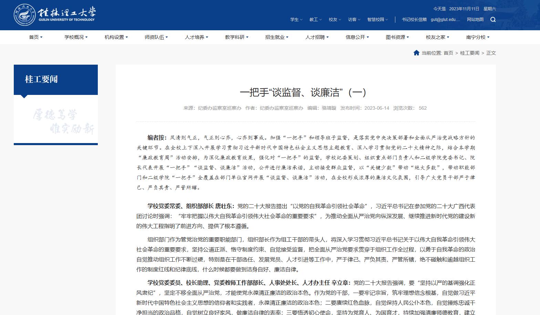Open the 南宁分校 menu item

pyautogui.click(x=477, y=37)
